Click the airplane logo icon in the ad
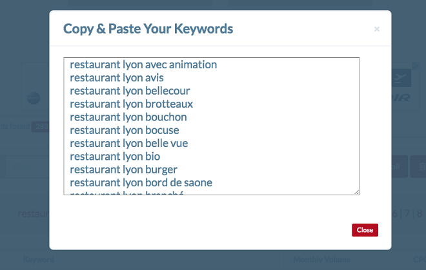Viewport: 426px width, 270px height. [x=401, y=78]
